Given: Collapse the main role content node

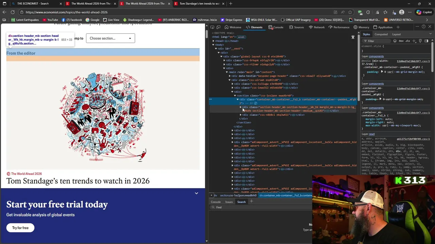Looking at the screenshot, I should [x=227, y=72].
